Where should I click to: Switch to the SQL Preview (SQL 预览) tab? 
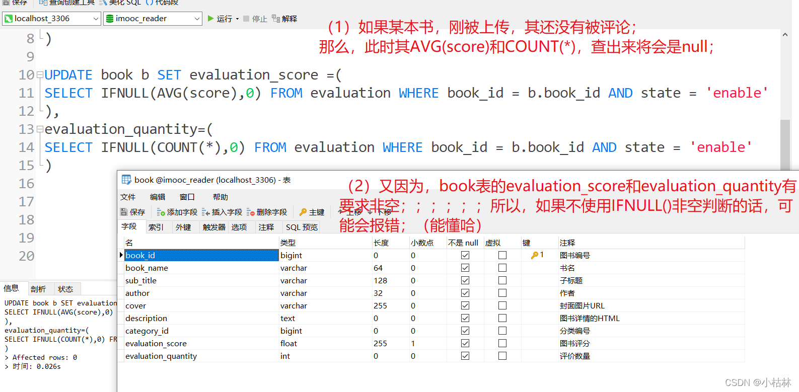(x=302, y=227)
